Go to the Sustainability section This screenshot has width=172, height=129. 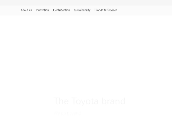coord(82,10)
